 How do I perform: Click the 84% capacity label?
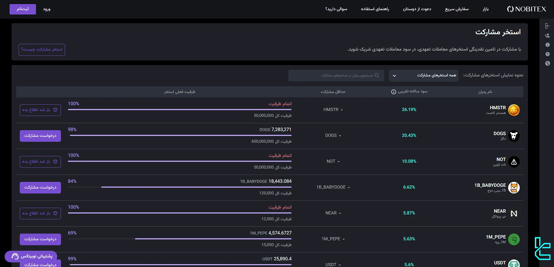point(72,181)
